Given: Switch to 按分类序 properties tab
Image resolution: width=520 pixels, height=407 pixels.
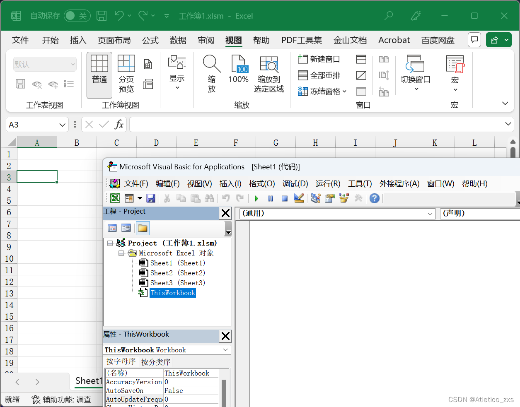Looking at the screenshot, I should [x=156, y=362].
